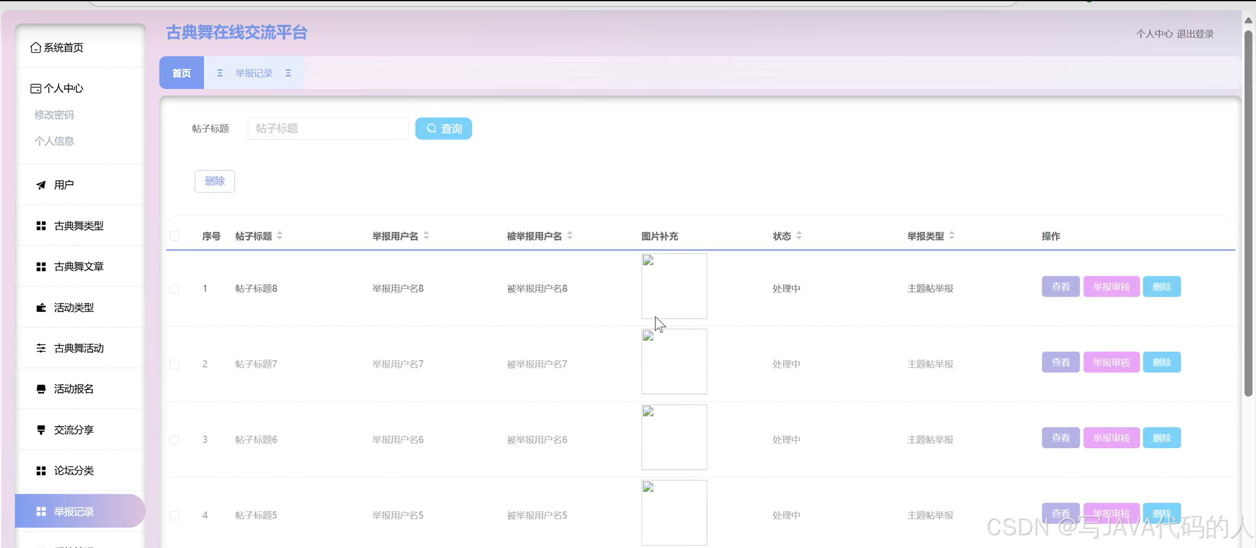Click the 举报审核 button for row 2
Viewport: 1256px width, 548px height.
click(1111, 361)
